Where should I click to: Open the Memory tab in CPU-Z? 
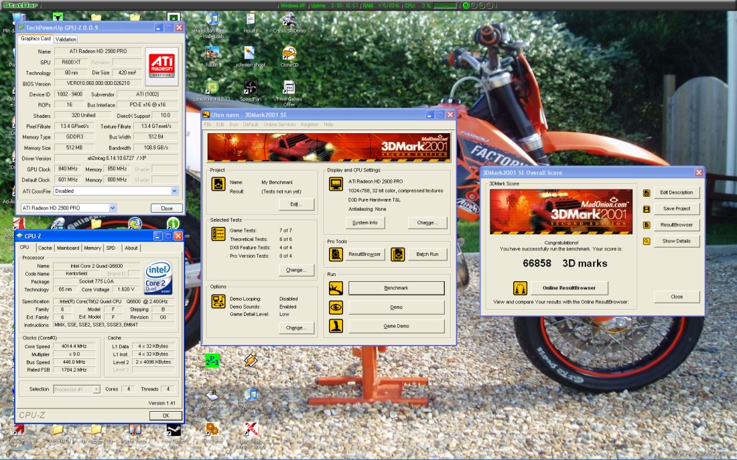(92, 248)
